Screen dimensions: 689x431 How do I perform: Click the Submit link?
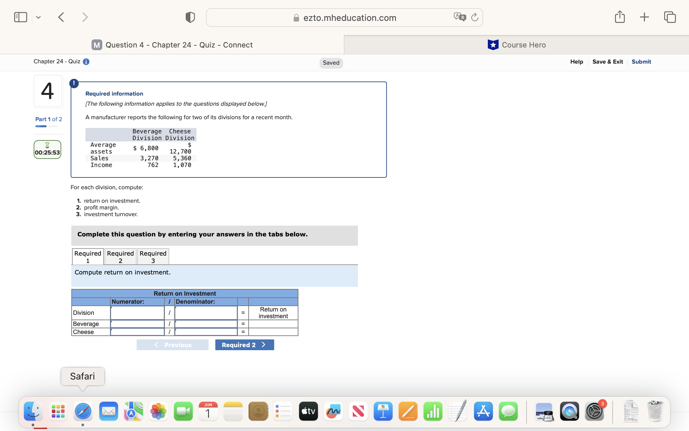coord(641,62)
